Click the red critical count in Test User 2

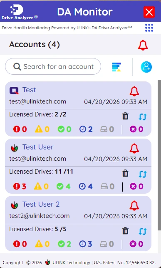20,244
